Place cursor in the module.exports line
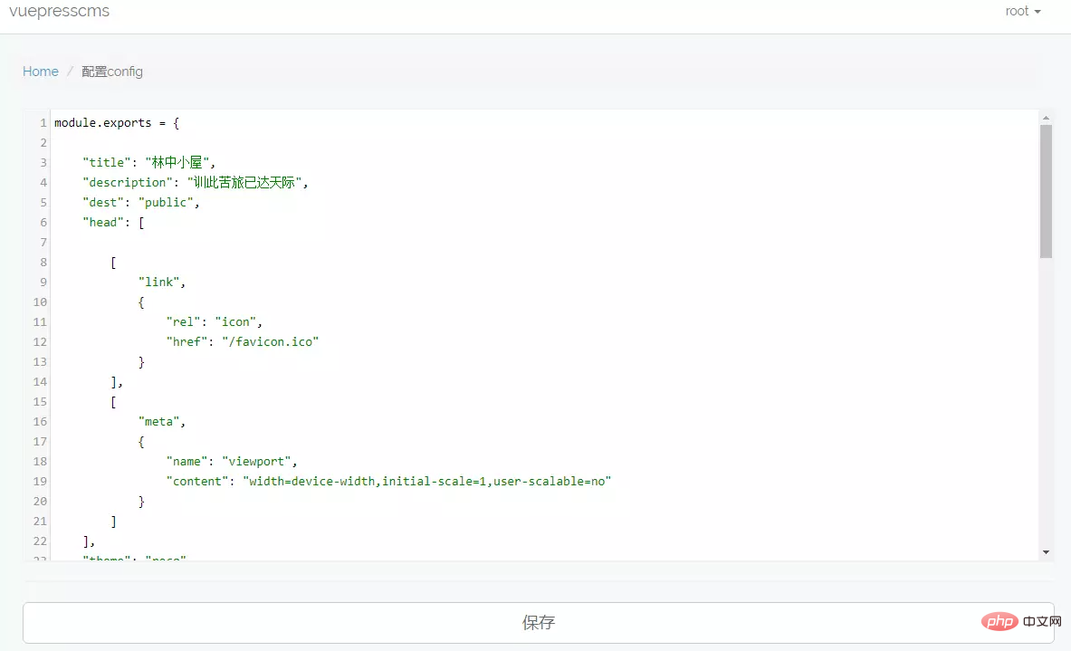Screen dimensions: 1071x651 tap(117, 123)
